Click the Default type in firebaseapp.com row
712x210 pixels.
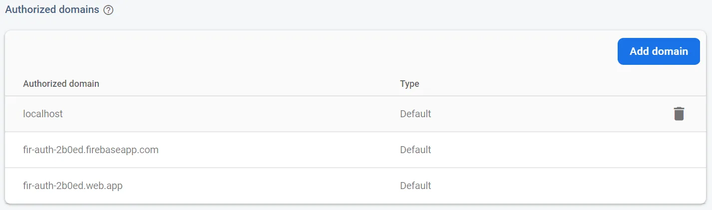tap(415, 150)
